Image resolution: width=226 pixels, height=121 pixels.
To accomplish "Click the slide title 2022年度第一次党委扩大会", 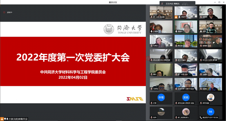I will pyautogui.click(x=73, y=57).
